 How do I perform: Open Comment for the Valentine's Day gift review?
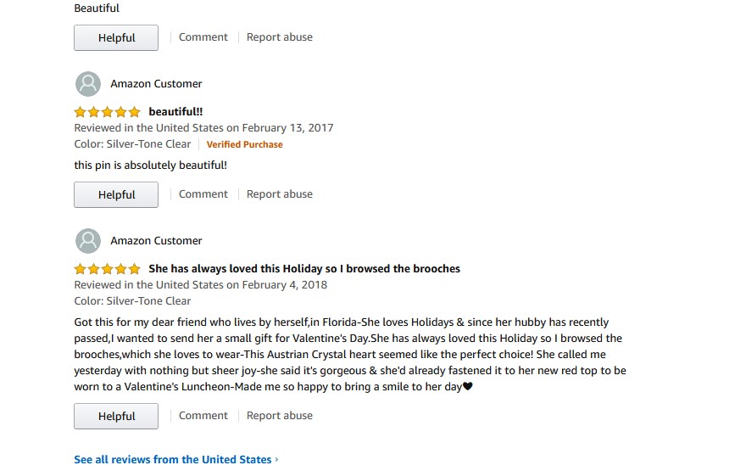tap(203, 416)
